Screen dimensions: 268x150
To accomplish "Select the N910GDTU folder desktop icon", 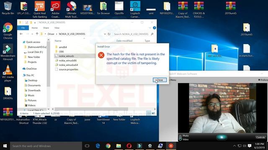I will tap(167, 8).
